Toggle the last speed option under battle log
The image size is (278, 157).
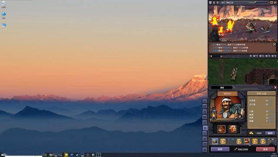coord(274,56)
